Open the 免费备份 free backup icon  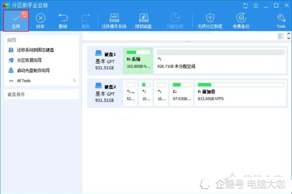241,18
